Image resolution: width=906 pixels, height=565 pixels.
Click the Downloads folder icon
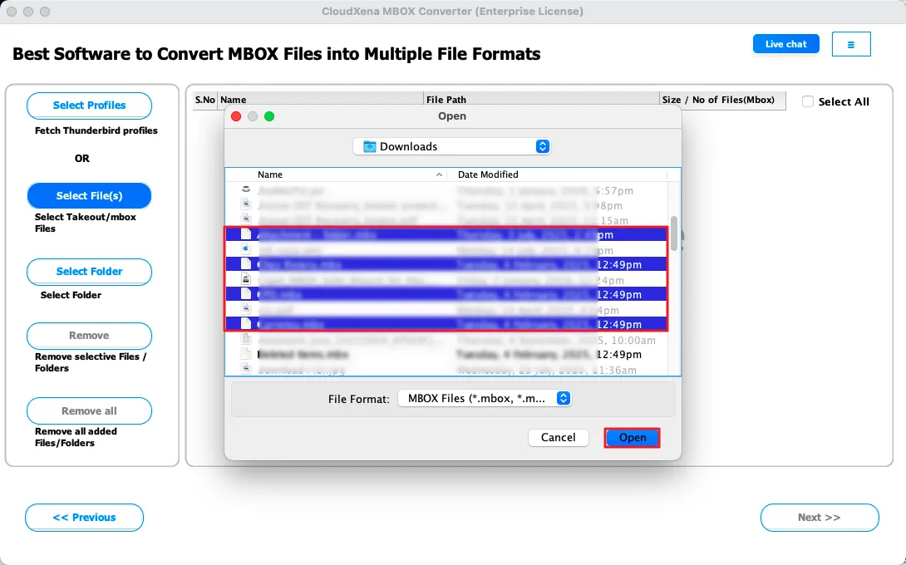click(369, 147)
